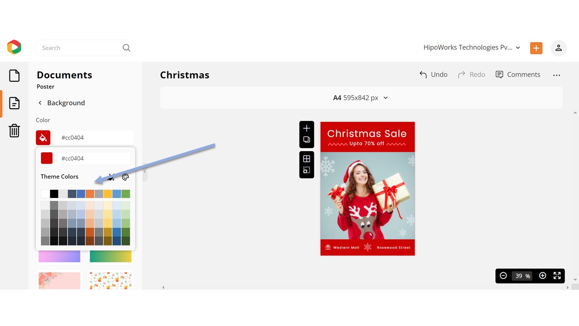This screenshot has height=326, width=579.
Task: Click the resize selection icon below the grid icon
Action: [x=306, y=170]
